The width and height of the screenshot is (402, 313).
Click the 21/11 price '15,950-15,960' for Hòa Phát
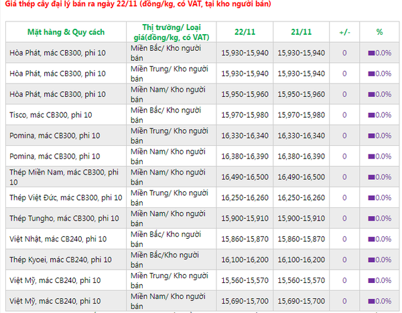(301, 94)
